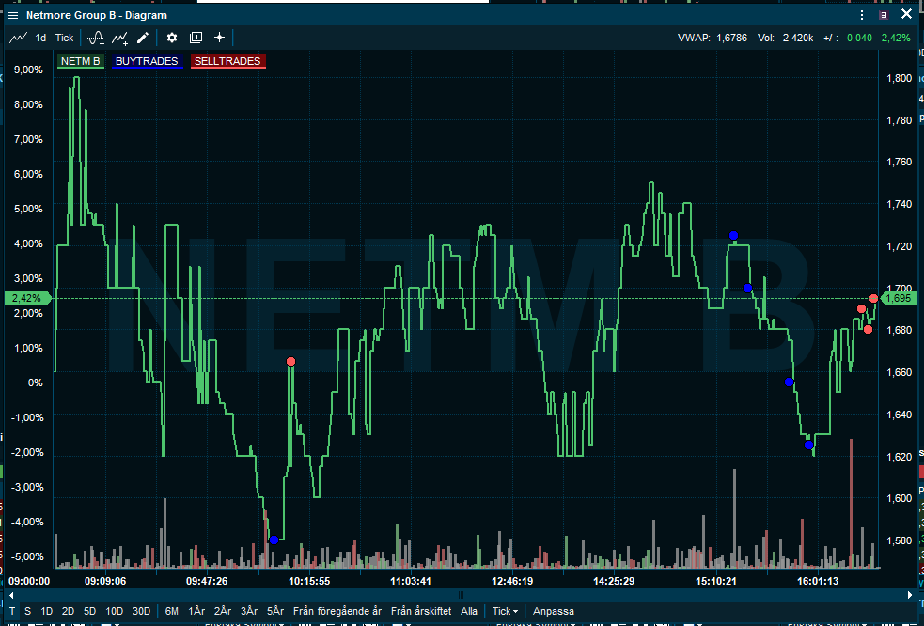Click the 2,42% percent change tag on left axis

pos(27,298)
